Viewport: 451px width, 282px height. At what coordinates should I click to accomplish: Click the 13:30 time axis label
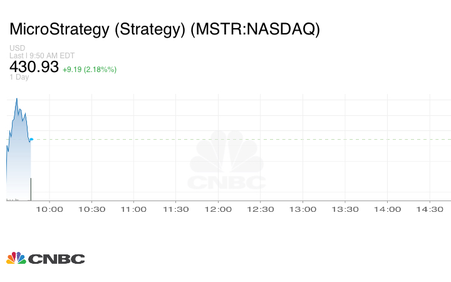345,209
